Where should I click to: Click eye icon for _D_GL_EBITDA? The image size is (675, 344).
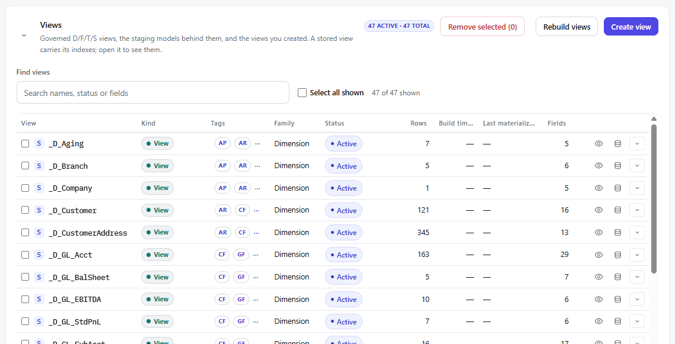(x=598, y=299)
